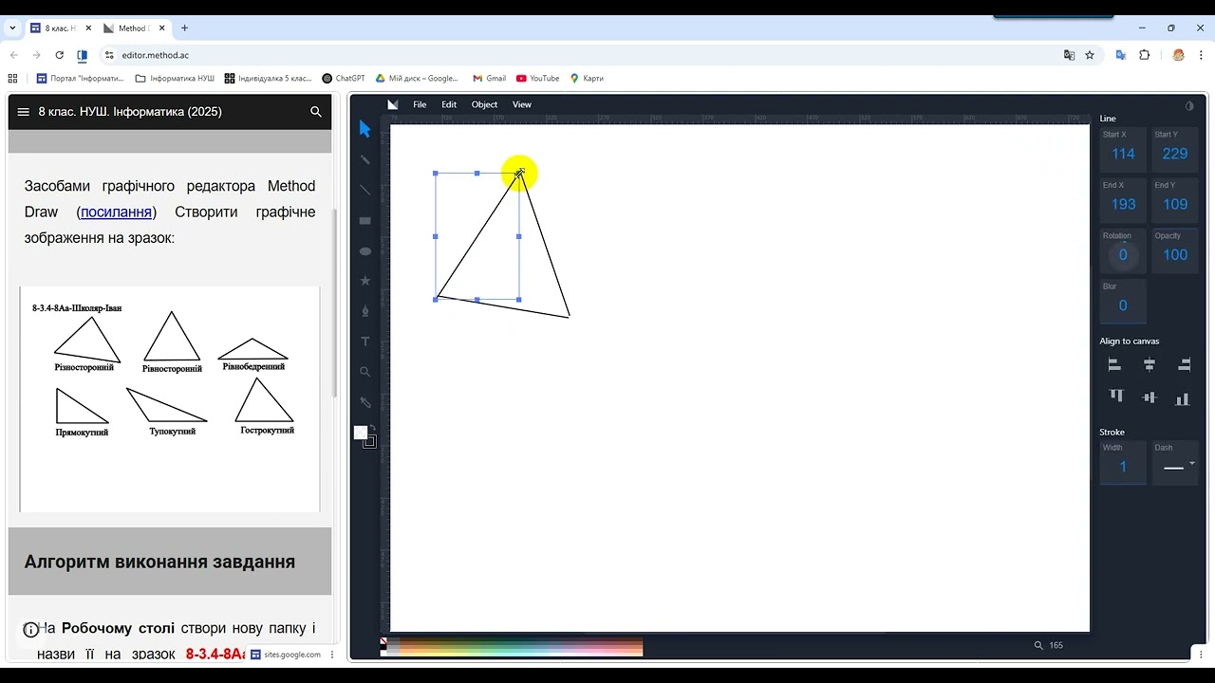The height and width of the screenshot is (683, 1215).
Task: Select the Pencil tool
Action: point(365,159)
